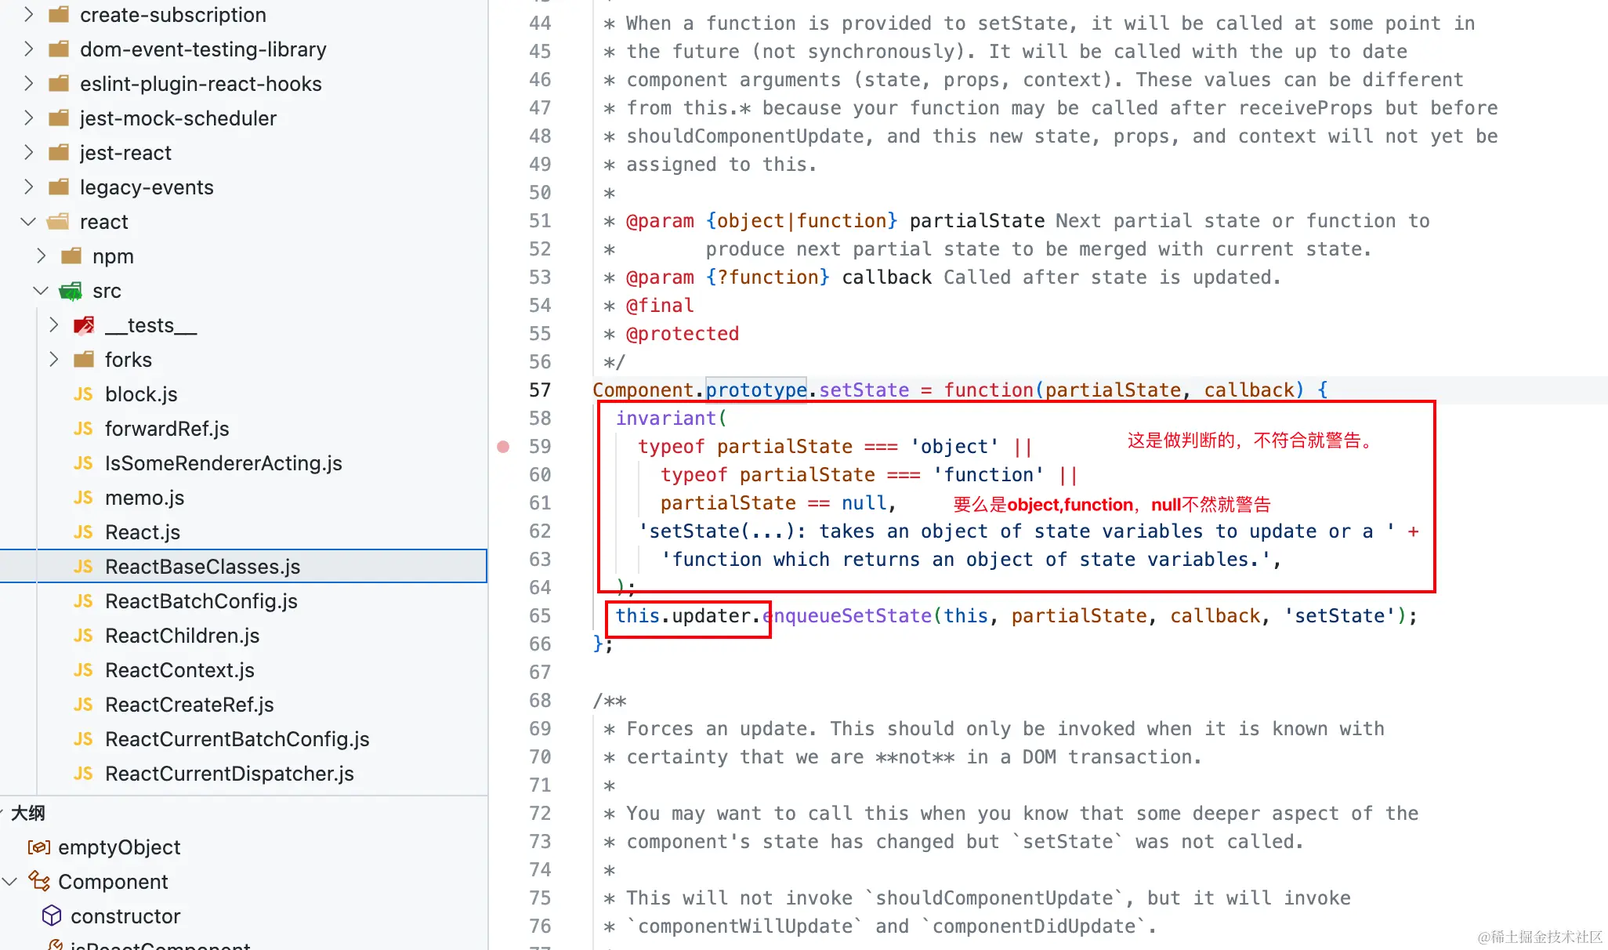
Task: Click the __tests__ folder icon
Action: coord(84,325)
